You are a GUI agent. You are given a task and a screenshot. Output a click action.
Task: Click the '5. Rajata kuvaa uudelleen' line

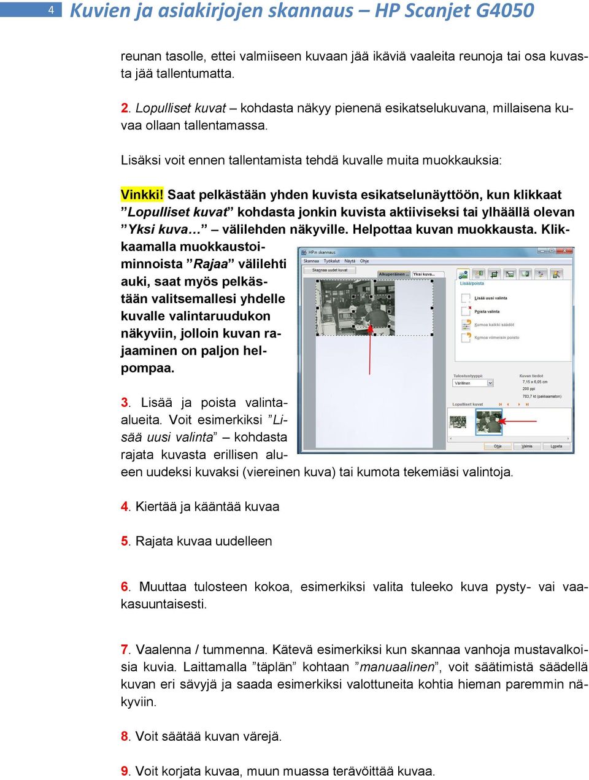pyautogui.click(x=196, y=541)
